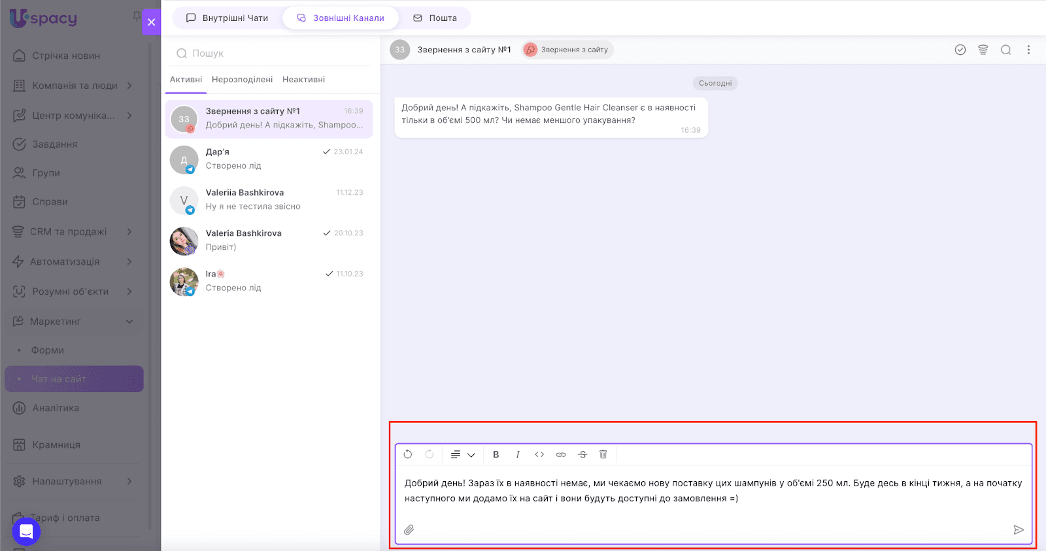Open the Звернення з сайту №1 chat in the list
Image resolution: width=1046 pixels, height=551 pixels.
point(269,119)
